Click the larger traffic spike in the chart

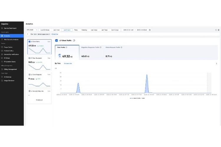click(x=147, y=84)
